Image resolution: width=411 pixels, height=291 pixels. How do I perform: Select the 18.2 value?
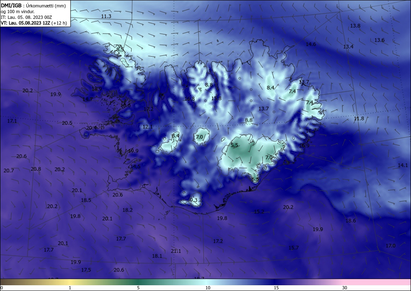point(127,210)
